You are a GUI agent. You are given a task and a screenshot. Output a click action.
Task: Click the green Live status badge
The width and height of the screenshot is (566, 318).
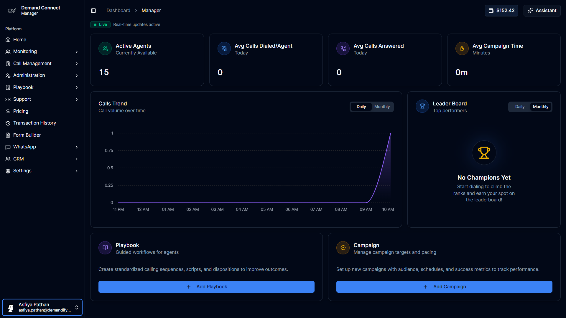tap(100, 24)
